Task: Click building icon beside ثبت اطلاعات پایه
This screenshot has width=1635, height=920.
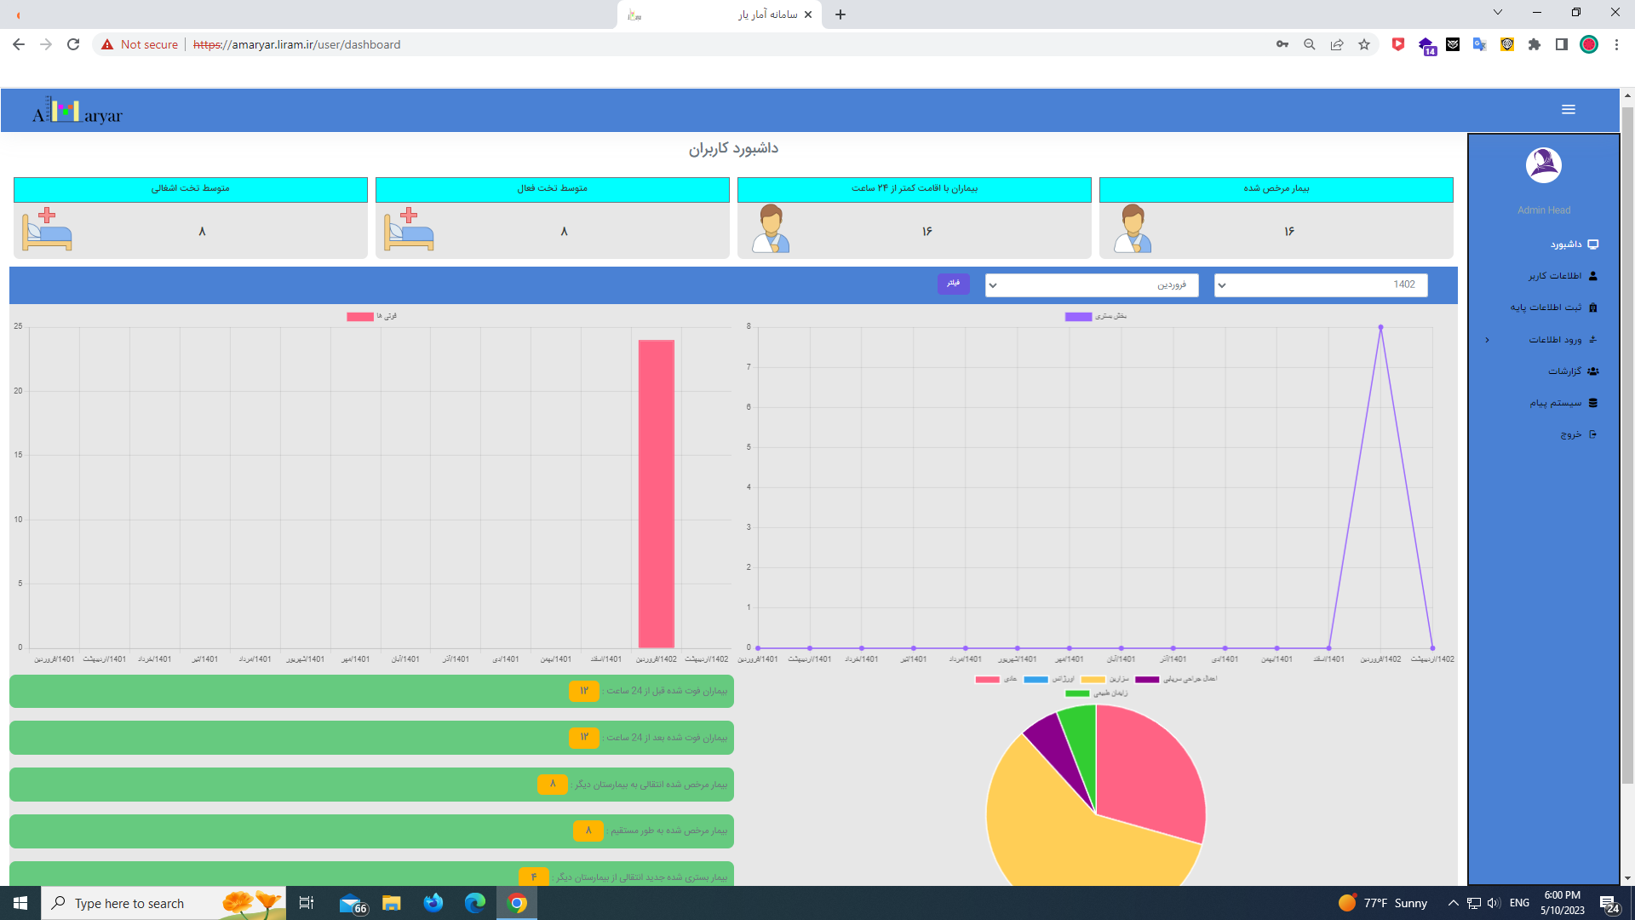Action: pos(1593,308)
